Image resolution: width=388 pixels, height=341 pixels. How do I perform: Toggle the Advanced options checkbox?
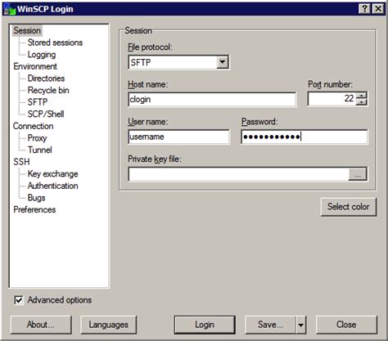(x=19, y=300)
